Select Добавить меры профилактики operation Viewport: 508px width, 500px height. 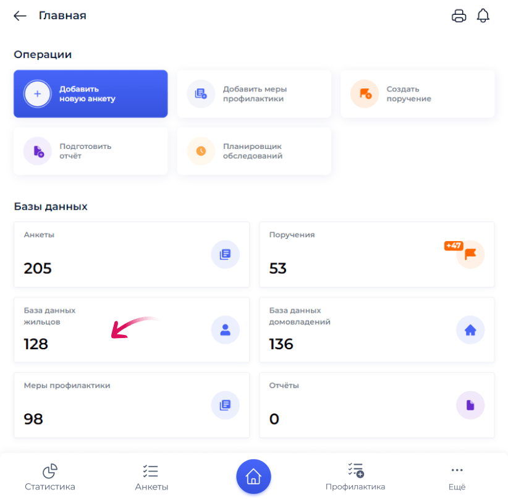point(253,94)
